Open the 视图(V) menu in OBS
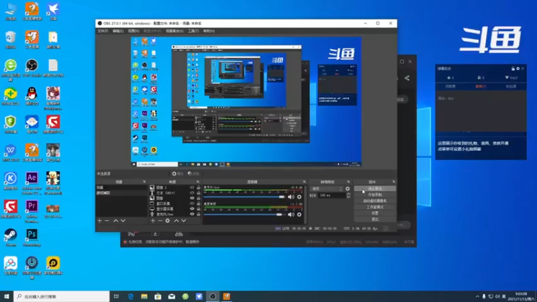The width and height of the screenshot is (537, 302). pos(133,31)
